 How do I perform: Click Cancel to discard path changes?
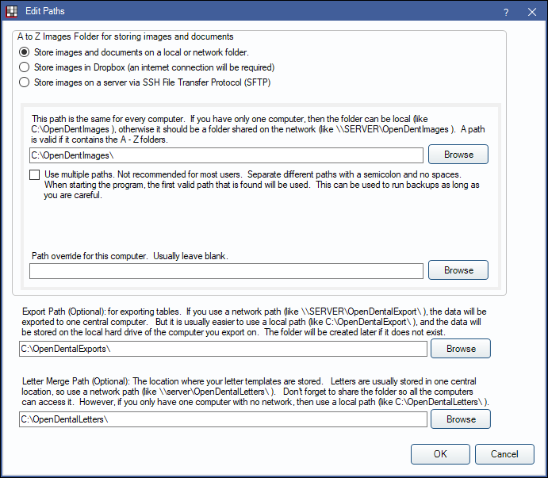(504, 454)
